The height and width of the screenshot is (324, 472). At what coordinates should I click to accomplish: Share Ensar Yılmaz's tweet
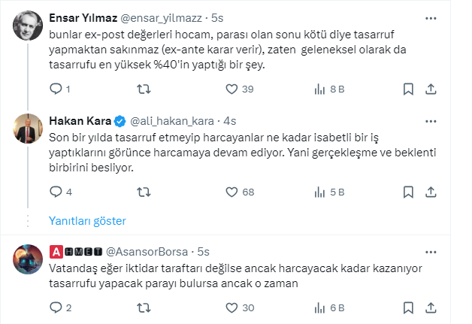coord(431,89)
